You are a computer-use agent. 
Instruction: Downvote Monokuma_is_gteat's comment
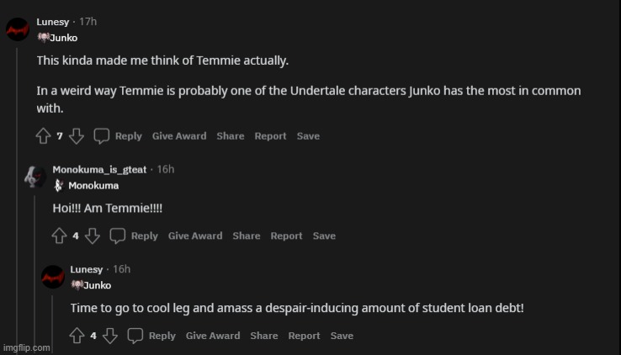(x=92, y=236)
